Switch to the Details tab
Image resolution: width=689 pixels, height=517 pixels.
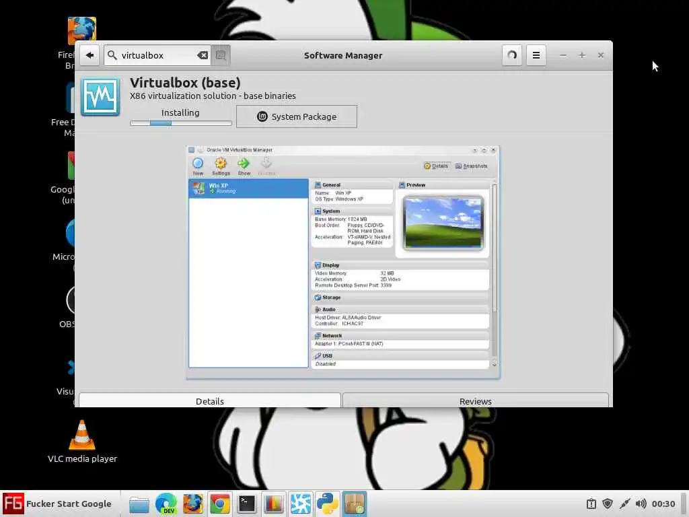pyautogui.click(x=210, y=401)
